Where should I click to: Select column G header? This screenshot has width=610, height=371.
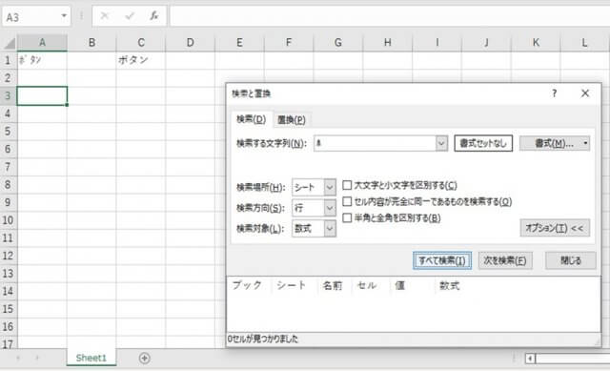(x=338, y=42)
